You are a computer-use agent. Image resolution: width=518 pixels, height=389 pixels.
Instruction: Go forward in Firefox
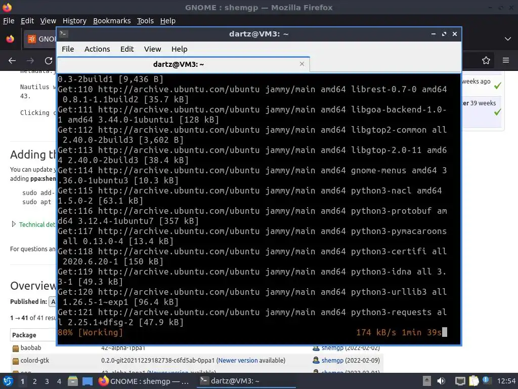point(30,61)
